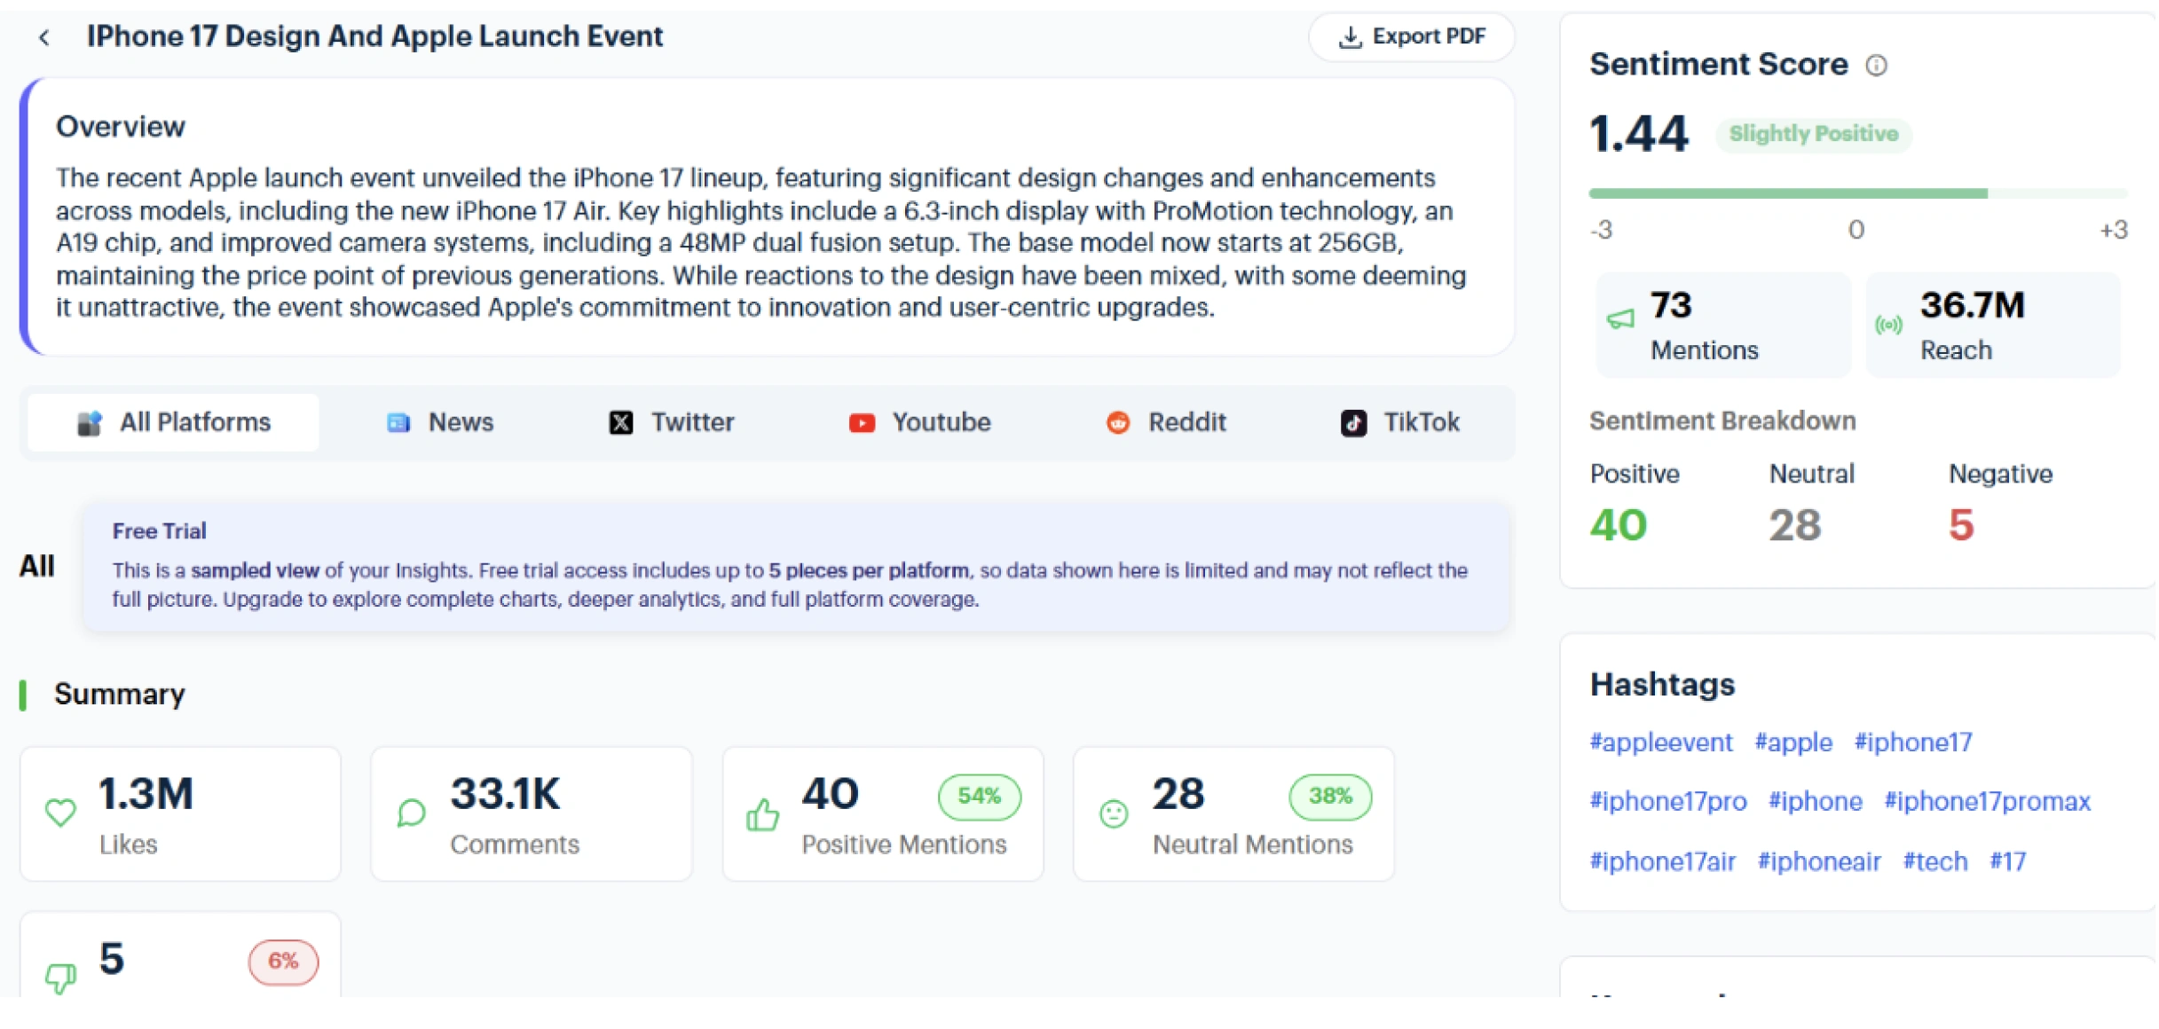Screen dimensions: 2159x1029
Task: Switch to the Reddit tab
Action: point(1166,422)
